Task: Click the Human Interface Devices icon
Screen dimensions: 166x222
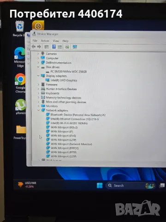Action: (43, 89)
